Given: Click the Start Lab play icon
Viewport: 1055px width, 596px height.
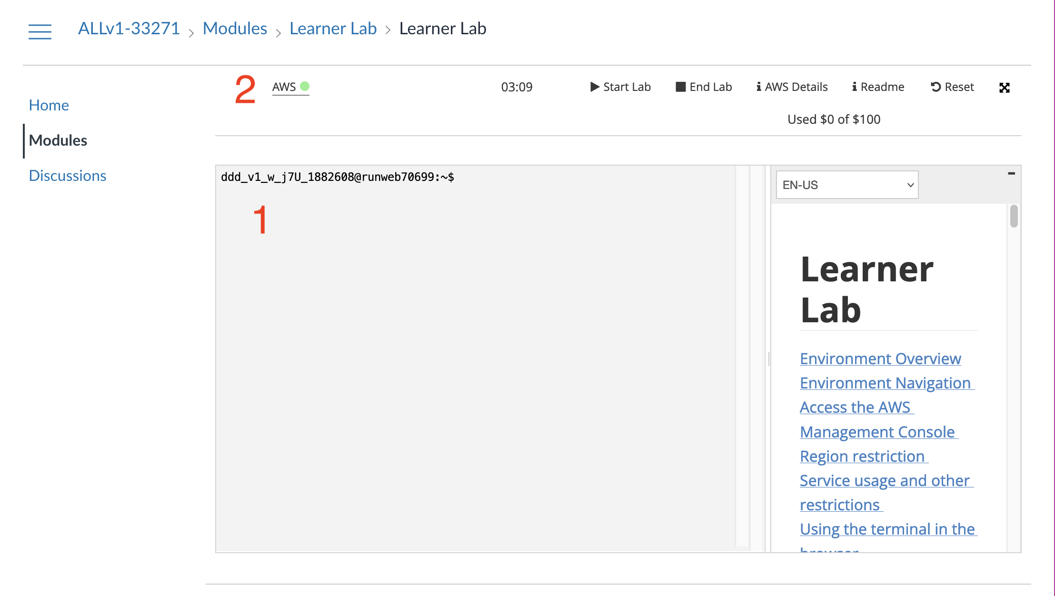Looking at the screenshot, I should tap(595, 87).
